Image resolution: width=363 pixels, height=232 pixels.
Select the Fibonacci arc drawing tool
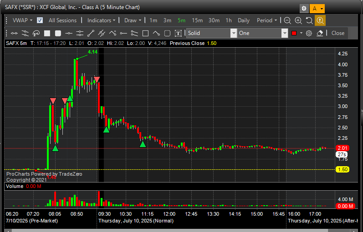point(36,33)
